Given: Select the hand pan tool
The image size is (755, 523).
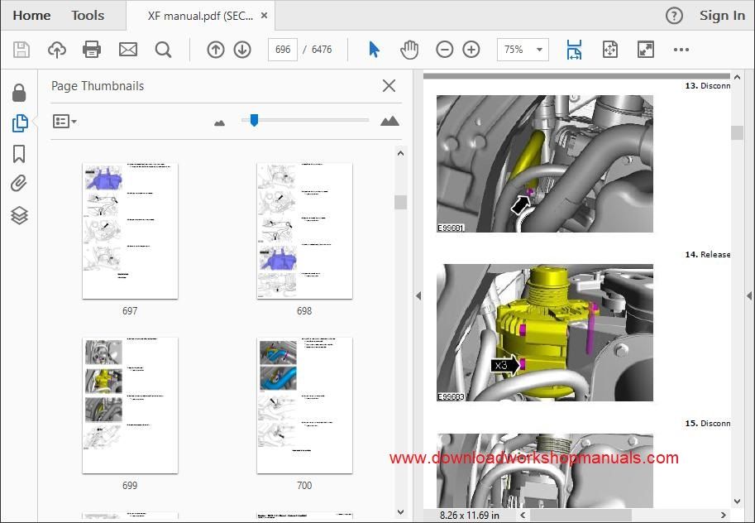Looking at the screenshot, I should pyautogui.click(x=409, y=50).
